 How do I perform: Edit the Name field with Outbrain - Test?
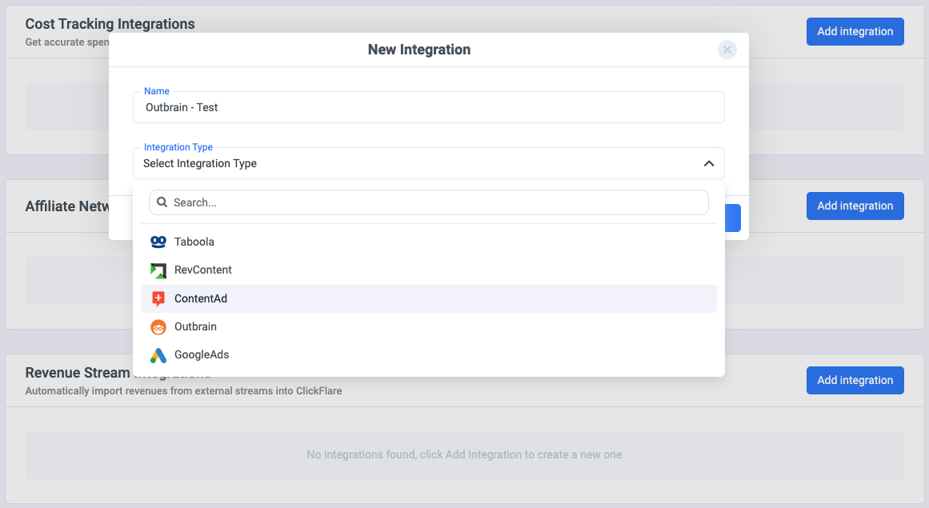click(x=428, y=107)
